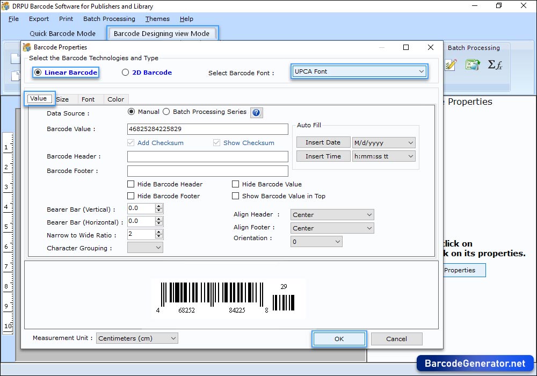Click inside the Barcode Header input field
This screenshot has width=537, height=376.
coord(207,156)
